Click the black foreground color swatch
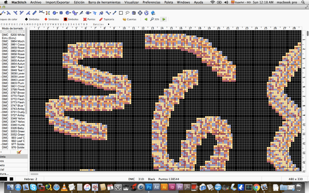Image resolution: width=309 pixels, height=193 pixels. [x=4, y=179]
